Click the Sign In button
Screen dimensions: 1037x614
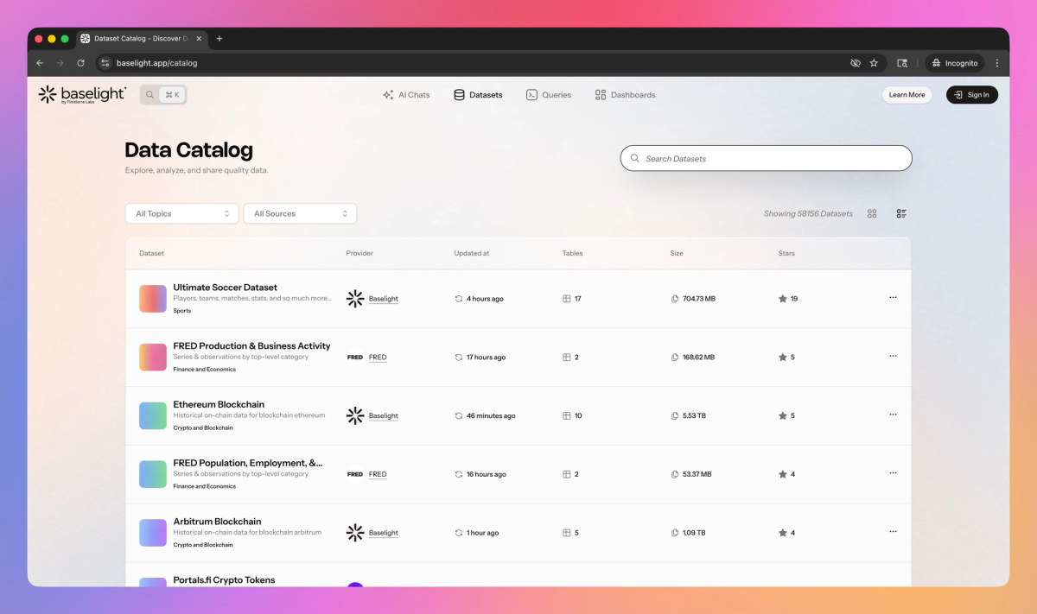pyautogui.click(x=972, y=95)
